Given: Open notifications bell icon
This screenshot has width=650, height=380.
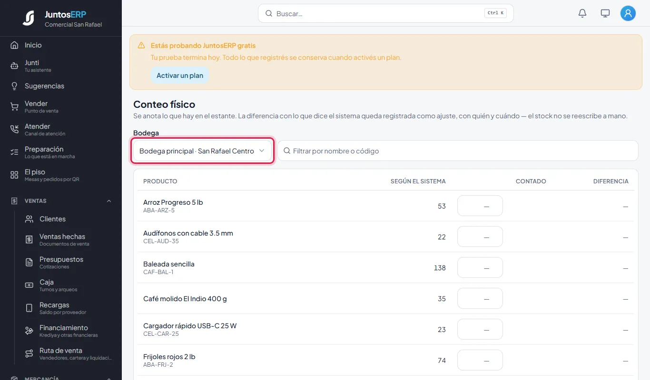Looking at the screenshot, I should click(x=582, y=13).
